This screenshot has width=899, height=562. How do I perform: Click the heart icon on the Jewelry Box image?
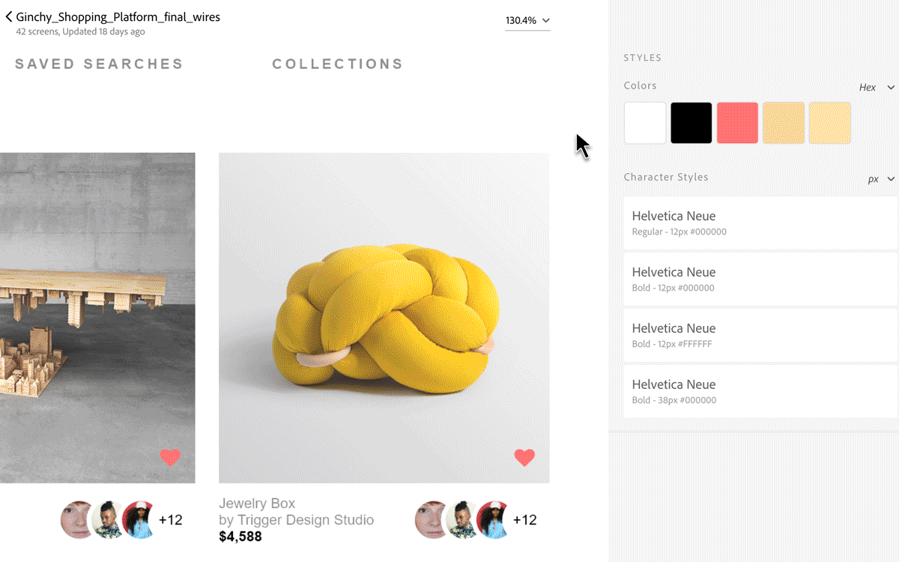[524, 457]
